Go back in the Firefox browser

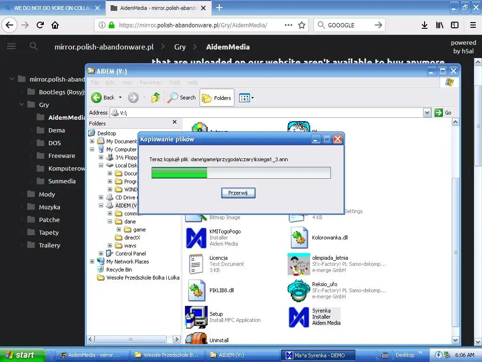[9, 25]
